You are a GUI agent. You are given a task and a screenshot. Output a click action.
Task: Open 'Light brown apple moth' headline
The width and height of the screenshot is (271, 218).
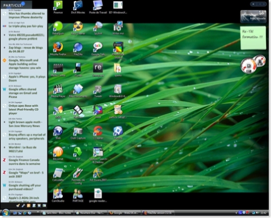click(25, 124)
